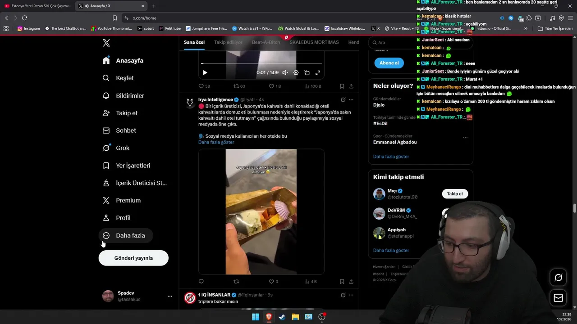
Task: Open floating messages envelope button
Action: (558, 298)
